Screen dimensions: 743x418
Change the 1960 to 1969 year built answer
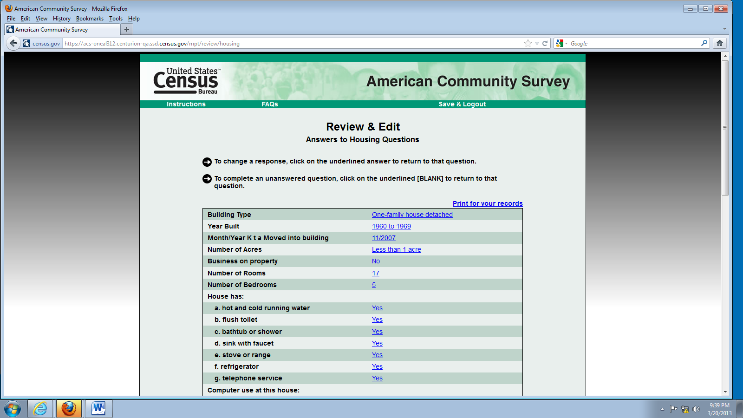(x=391, y=226)
